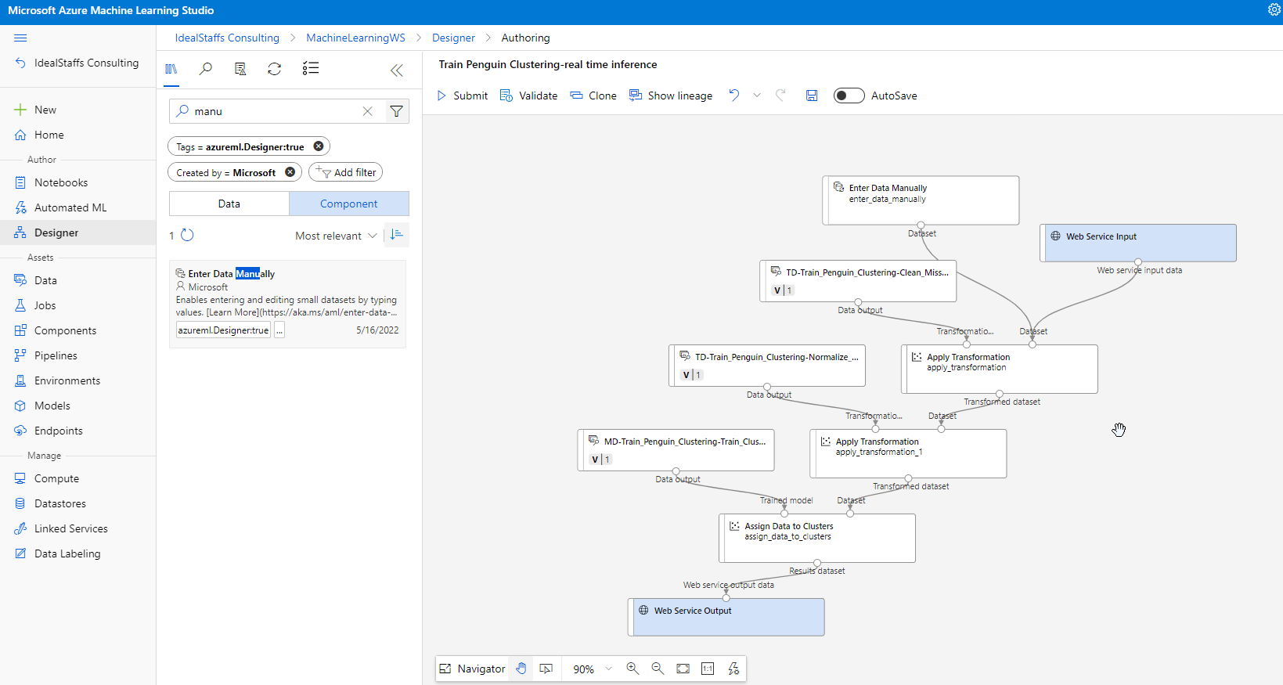Click the filter funnel icon
Image resolution: width=1283 pixels, height=685 pixels.
point(397,111)
